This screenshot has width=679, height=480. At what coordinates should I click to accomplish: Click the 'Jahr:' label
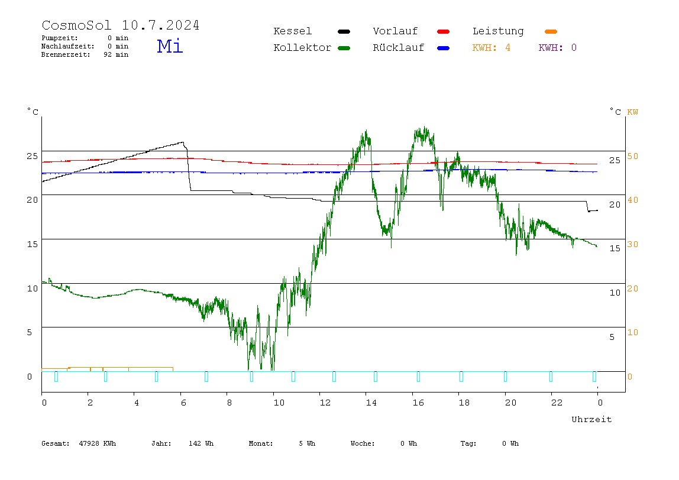pyautogui.click(x=161, y=443)
